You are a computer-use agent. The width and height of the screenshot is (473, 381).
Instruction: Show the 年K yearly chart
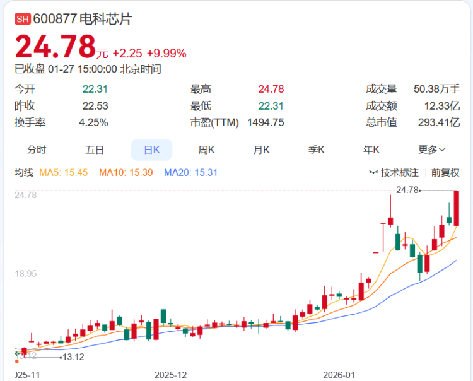[371, 149]
